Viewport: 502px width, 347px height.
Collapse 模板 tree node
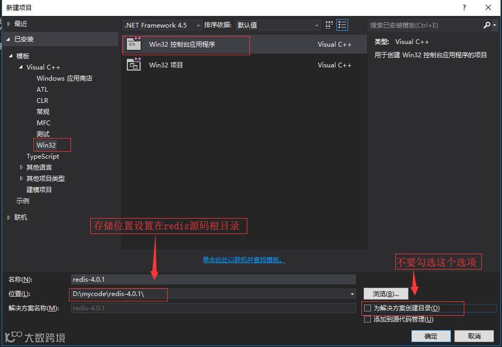(11, 56)
